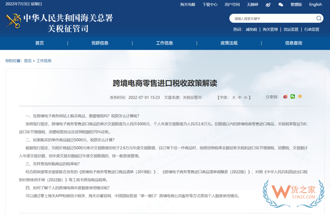Viewport: 330px width, 214px height.
Task: Open 党群信息 navigation menu
Action: (x=100, y=43)
